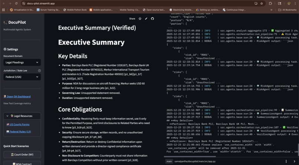Collapse the Legal Resources expander
This screenshot has height=165, width=299.
[x=22, y=116]
